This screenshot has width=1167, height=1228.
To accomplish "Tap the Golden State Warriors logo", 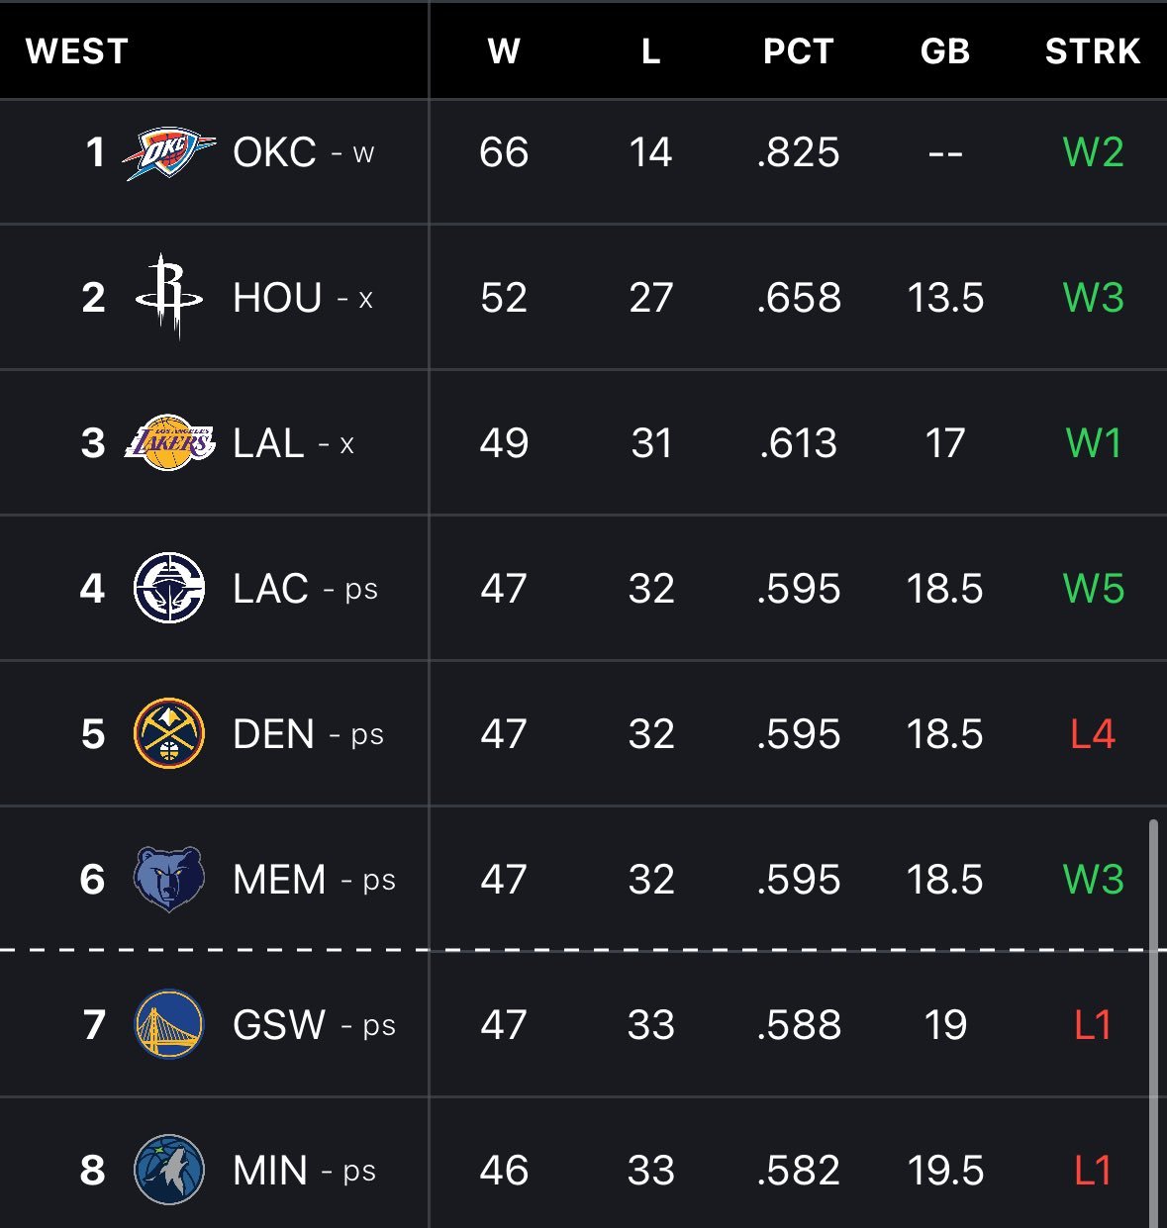I will click(169, 1024).
